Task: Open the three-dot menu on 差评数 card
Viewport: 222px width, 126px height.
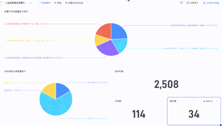Action: tap(216, 101)
